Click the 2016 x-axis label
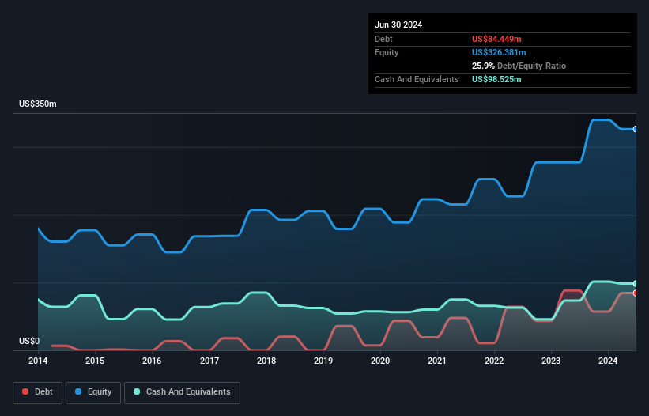The image size is (649, 416). (152, 361)
